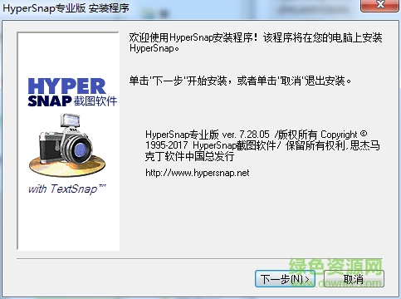Click the copyright line 1995-2017 HyperSnap截图软件
This screenshot has width=401, height=299.
211,145
